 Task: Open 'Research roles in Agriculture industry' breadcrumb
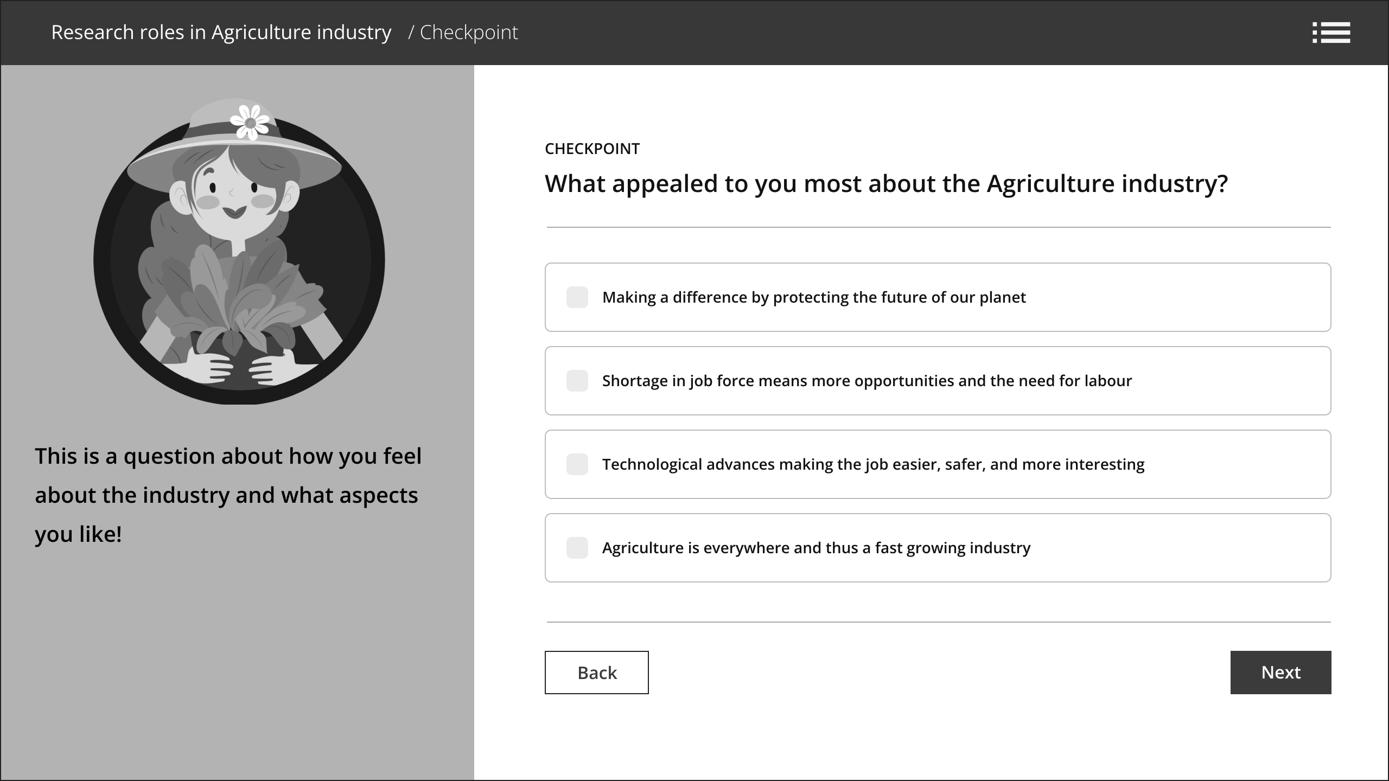point(221,33)
